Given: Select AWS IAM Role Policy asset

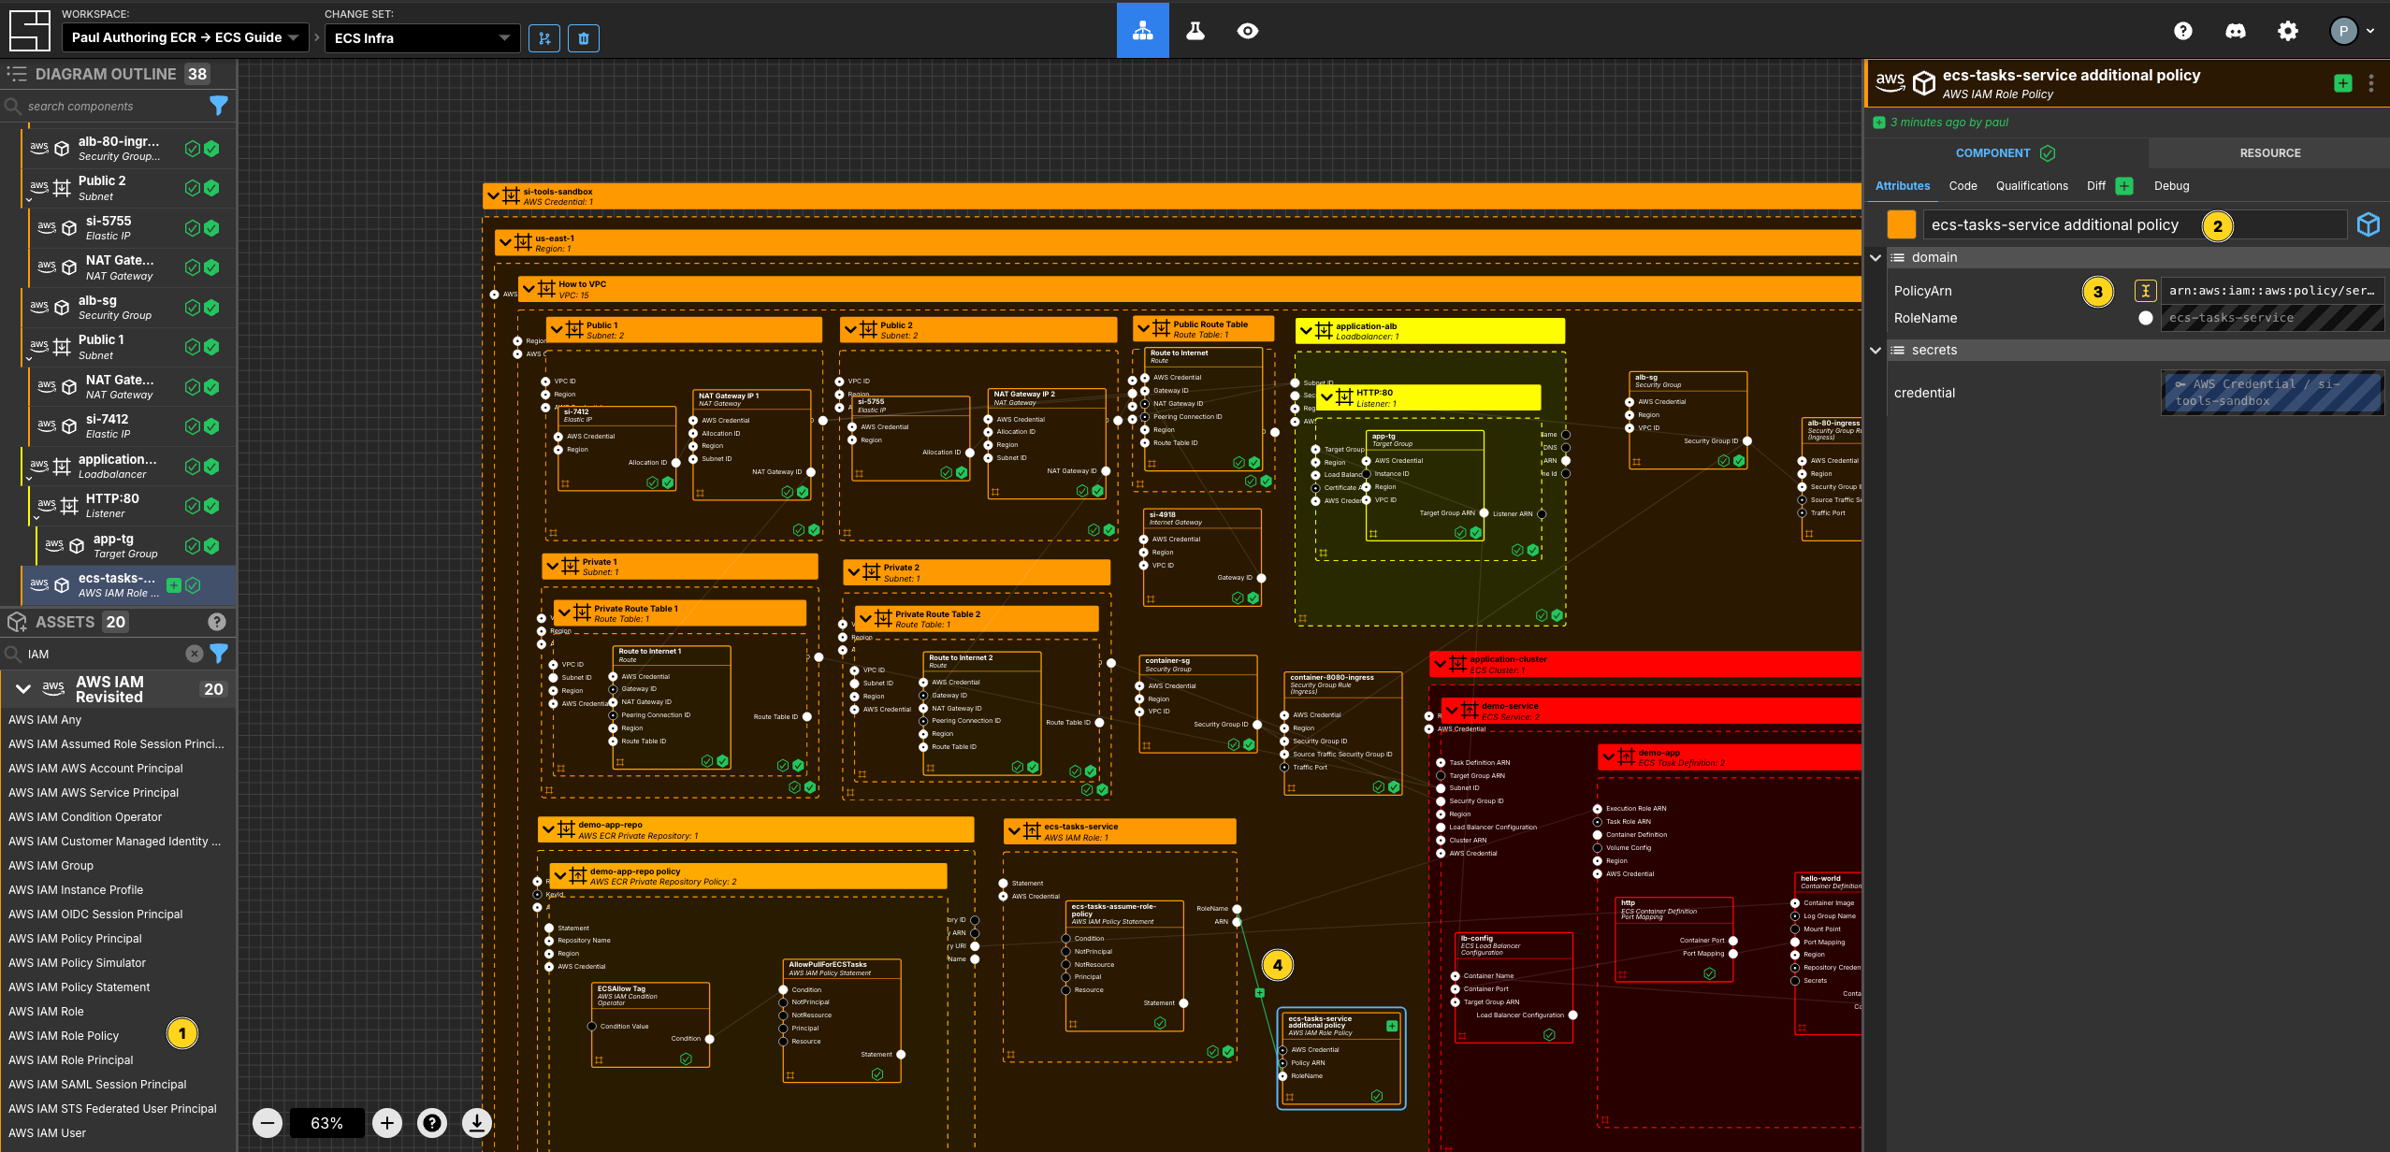Looking at the screenshot, I should tap(64, 1035).
